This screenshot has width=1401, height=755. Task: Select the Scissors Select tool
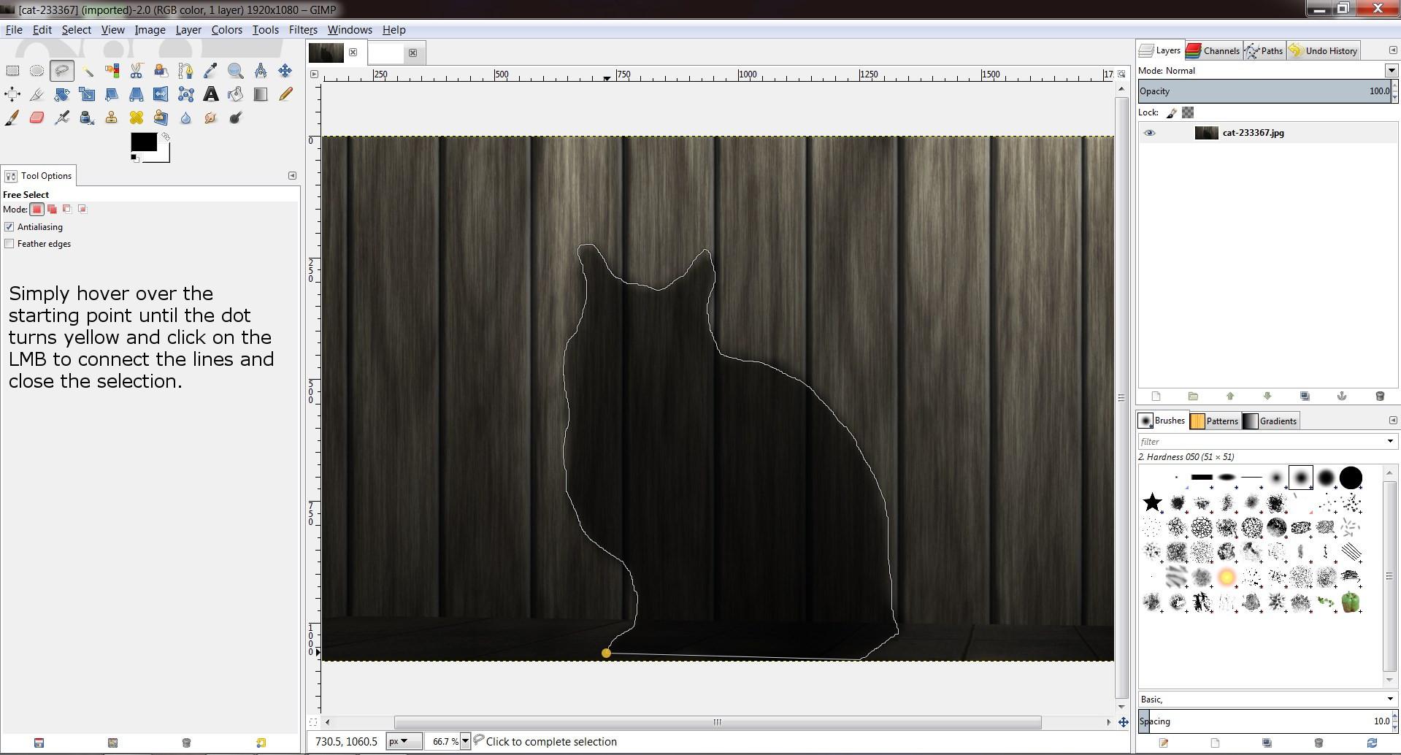[137, 71]
